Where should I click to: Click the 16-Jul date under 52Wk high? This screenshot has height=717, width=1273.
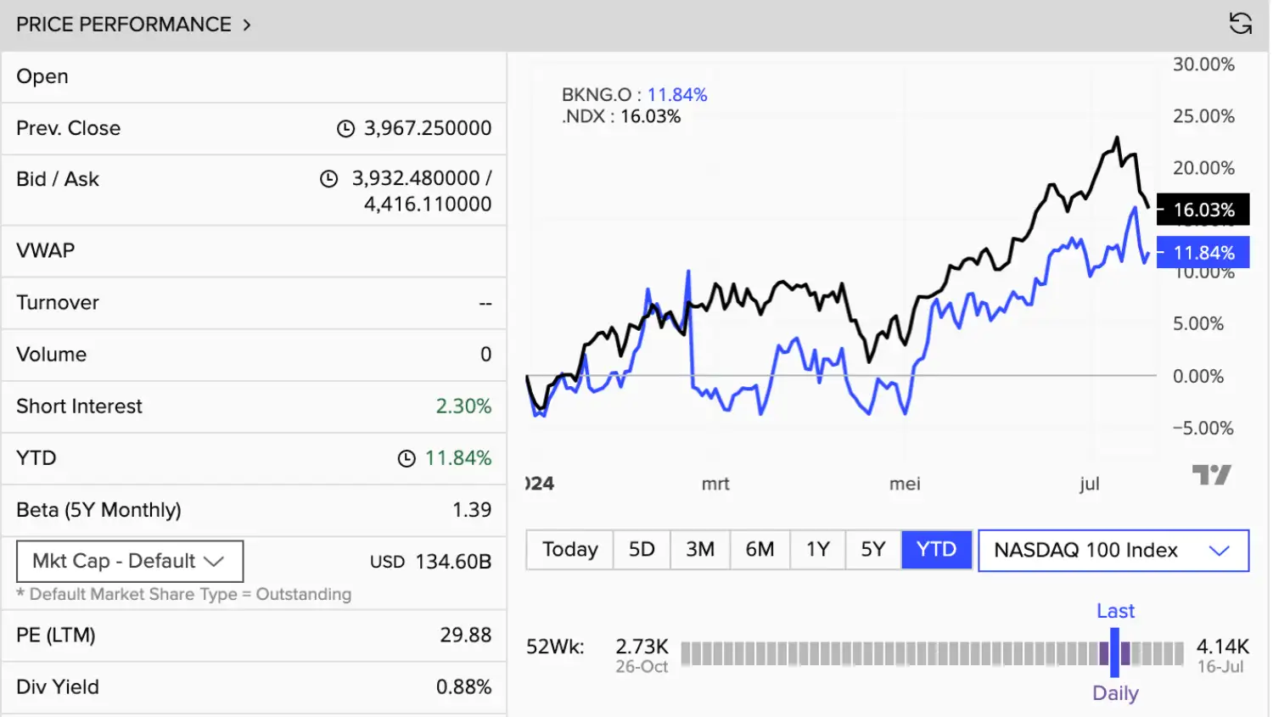tap(1220, 667)
